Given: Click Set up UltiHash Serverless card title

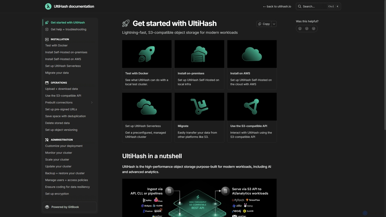Looking at the screenshot, I should pyautogui.click(x=143, y=126).
